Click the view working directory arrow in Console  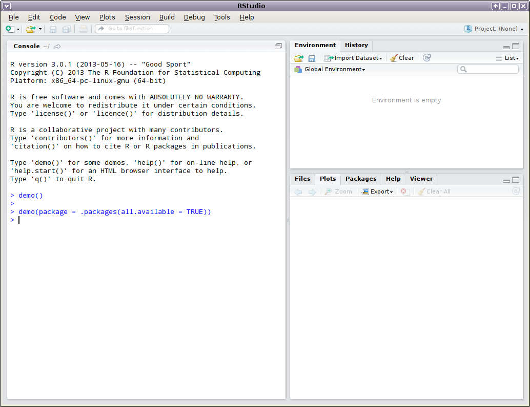(x=57, y=46)
